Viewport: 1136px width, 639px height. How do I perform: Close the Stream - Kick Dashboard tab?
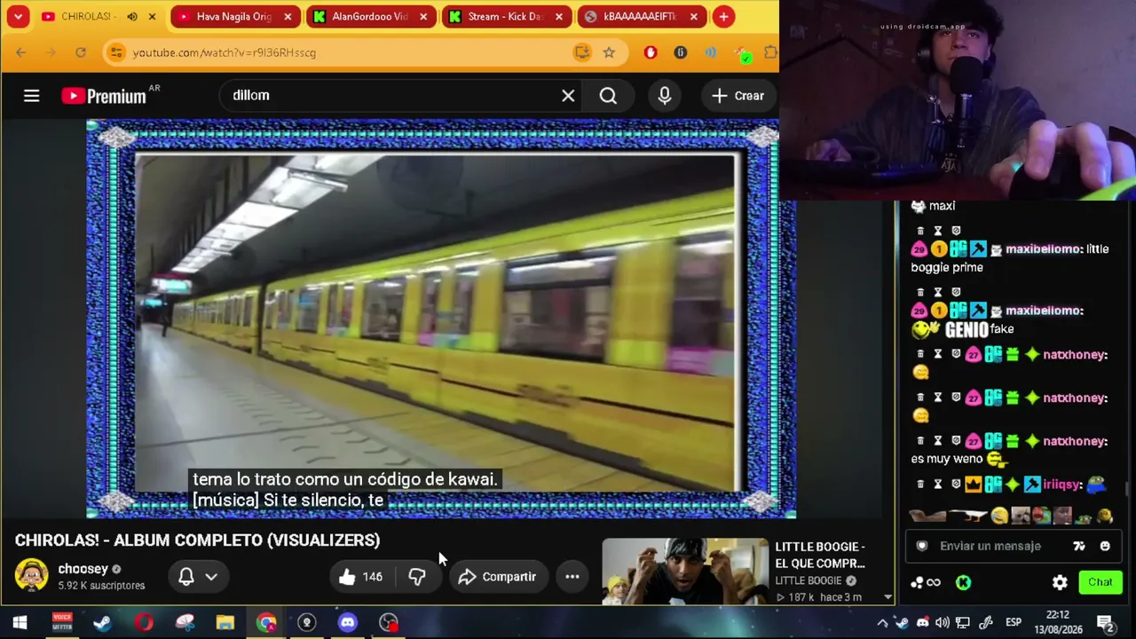click(559, 17)
